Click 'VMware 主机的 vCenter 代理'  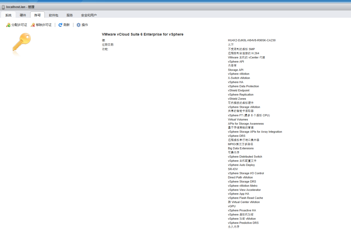[x=246, y=57]
